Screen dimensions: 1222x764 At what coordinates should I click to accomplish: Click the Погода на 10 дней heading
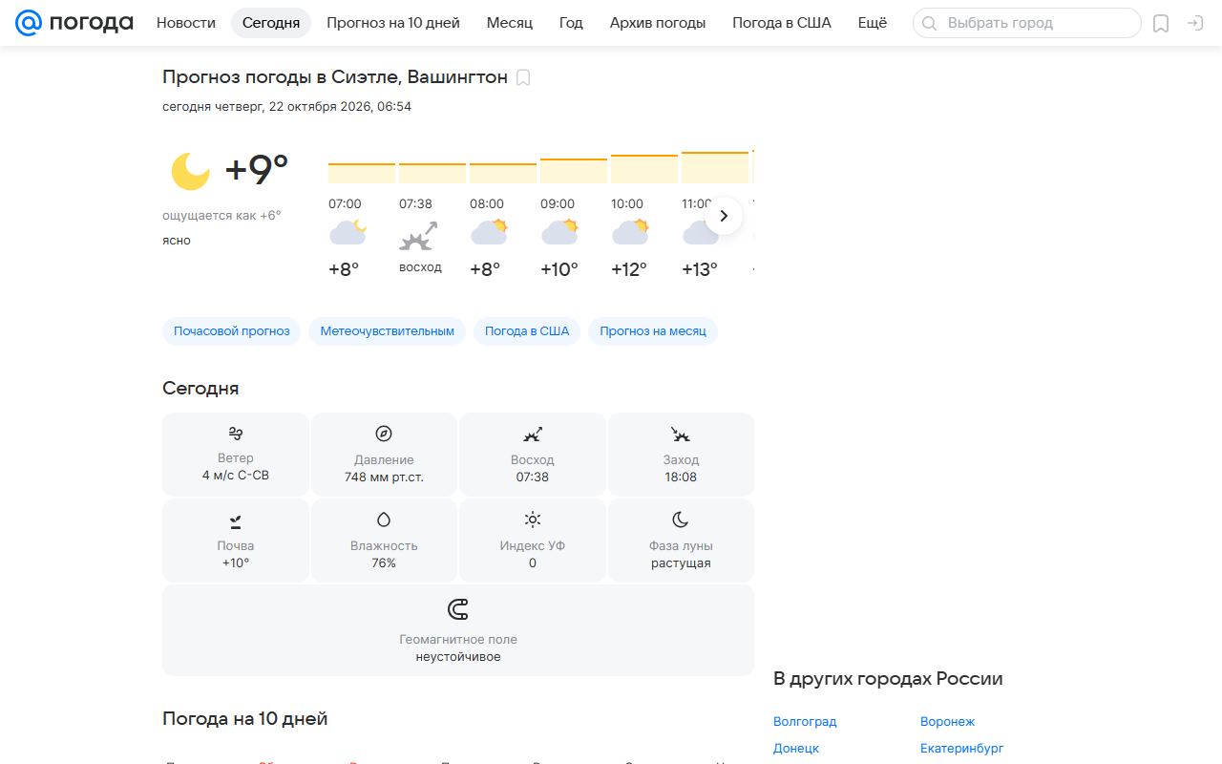coord(245,719)
